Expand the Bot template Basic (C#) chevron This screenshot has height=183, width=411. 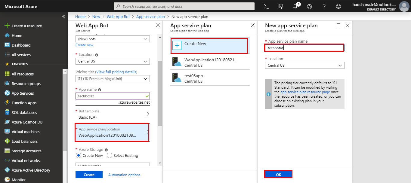[x=148, y=114]
